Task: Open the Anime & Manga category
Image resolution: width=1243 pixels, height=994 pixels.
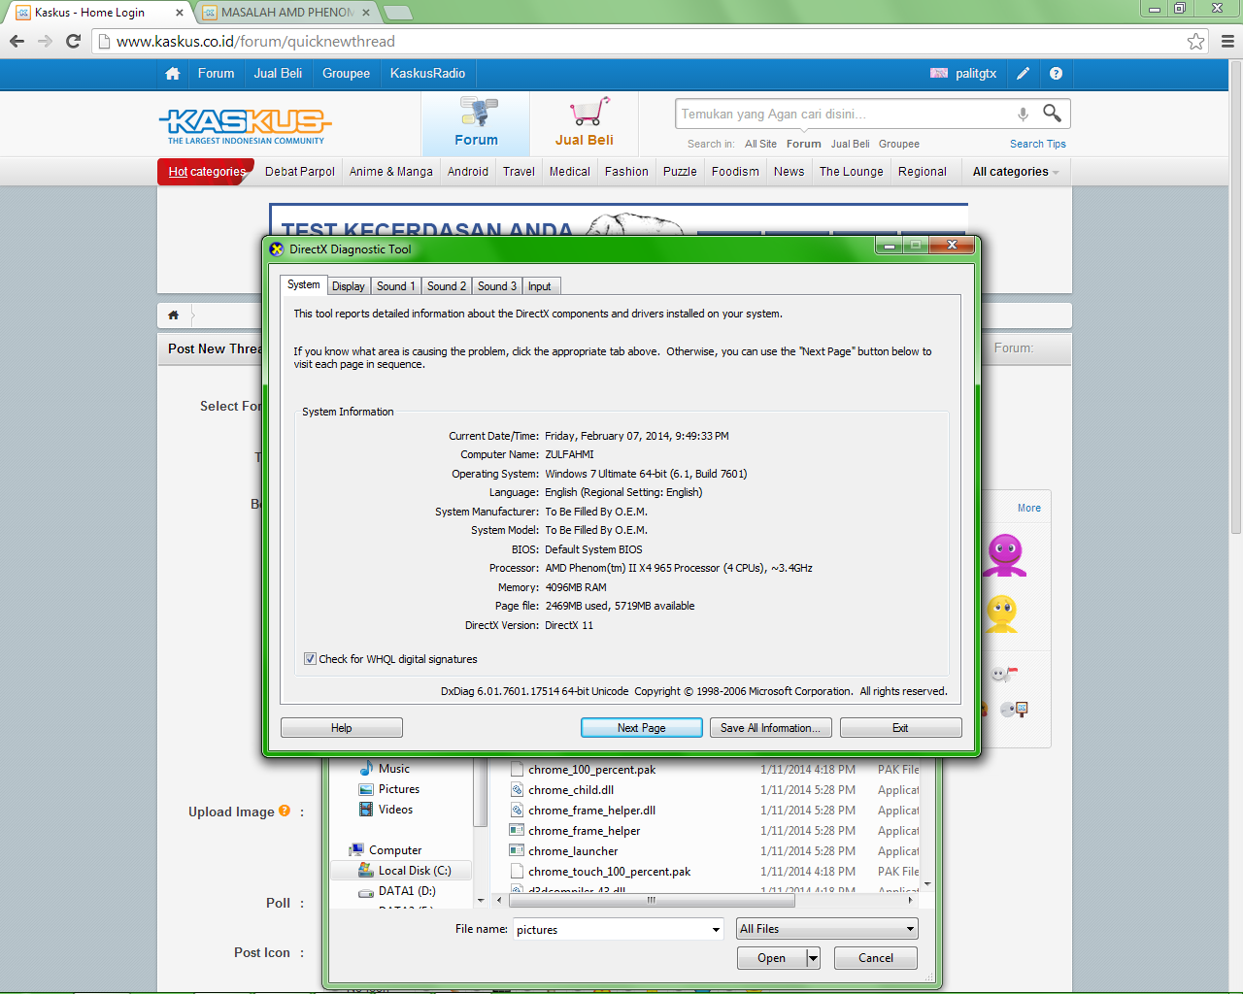Action: pos(391,172)
